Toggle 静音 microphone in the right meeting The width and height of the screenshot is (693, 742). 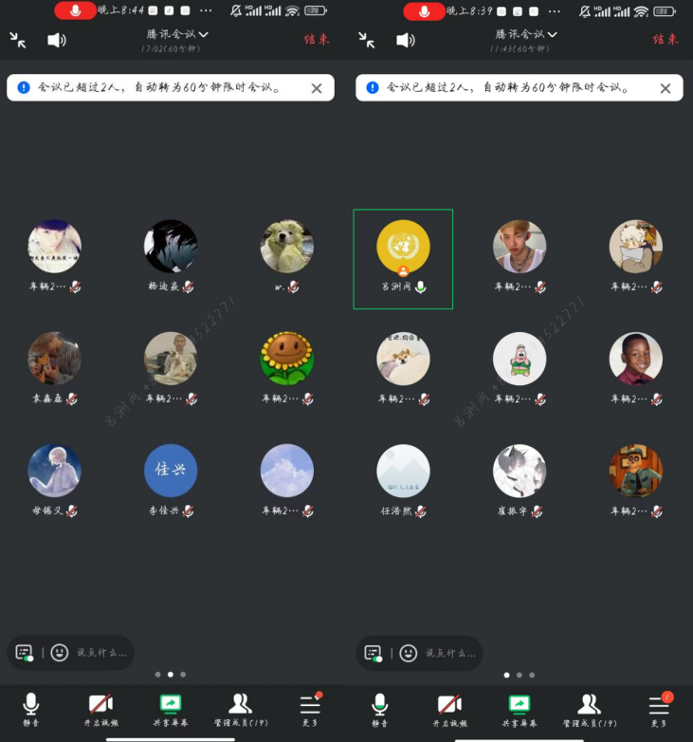(380, 708)
